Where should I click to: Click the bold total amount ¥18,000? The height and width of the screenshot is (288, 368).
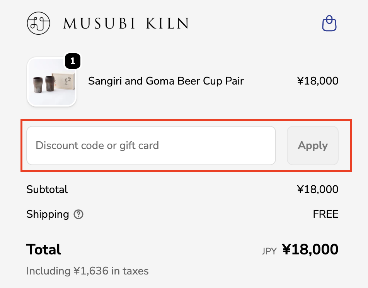coord(310,249)
